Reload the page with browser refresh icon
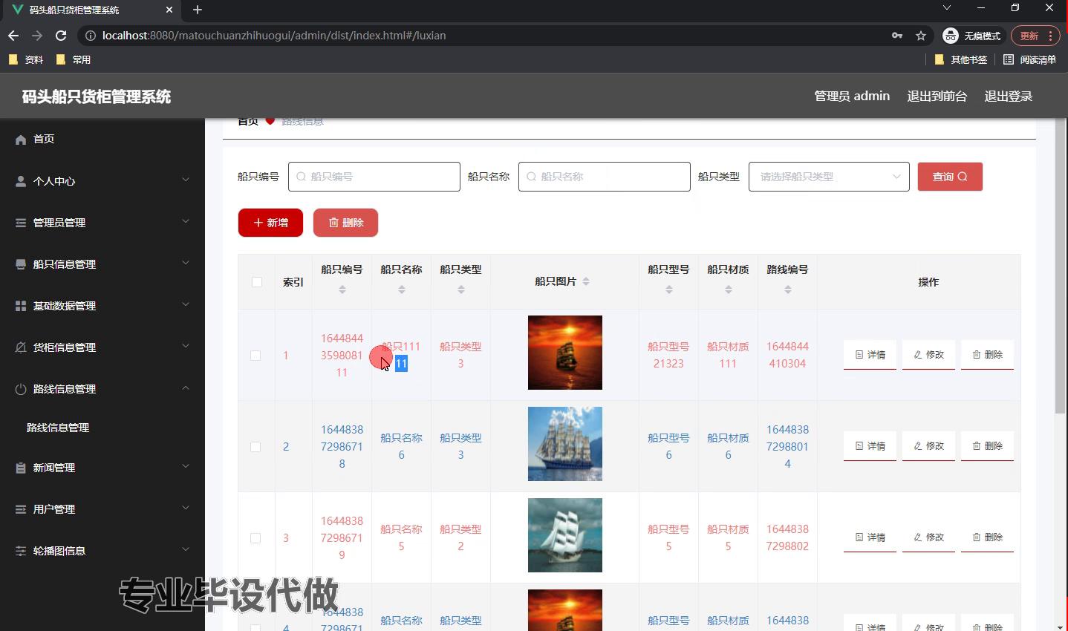This screenshot has width=1068, height=631. [61, 36]
